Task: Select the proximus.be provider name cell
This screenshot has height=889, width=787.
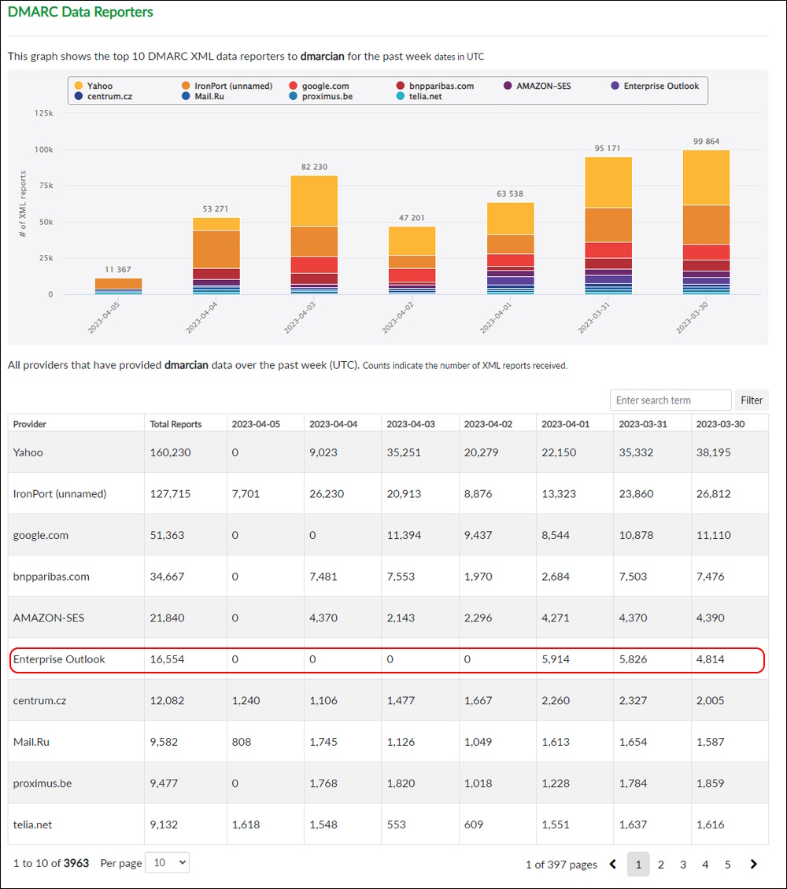Action: pyautogui.click(x=76, y=784)
